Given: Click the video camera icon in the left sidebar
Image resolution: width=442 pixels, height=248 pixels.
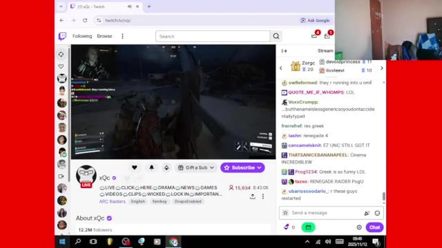Looking at the screenshot, I should 61,176.
